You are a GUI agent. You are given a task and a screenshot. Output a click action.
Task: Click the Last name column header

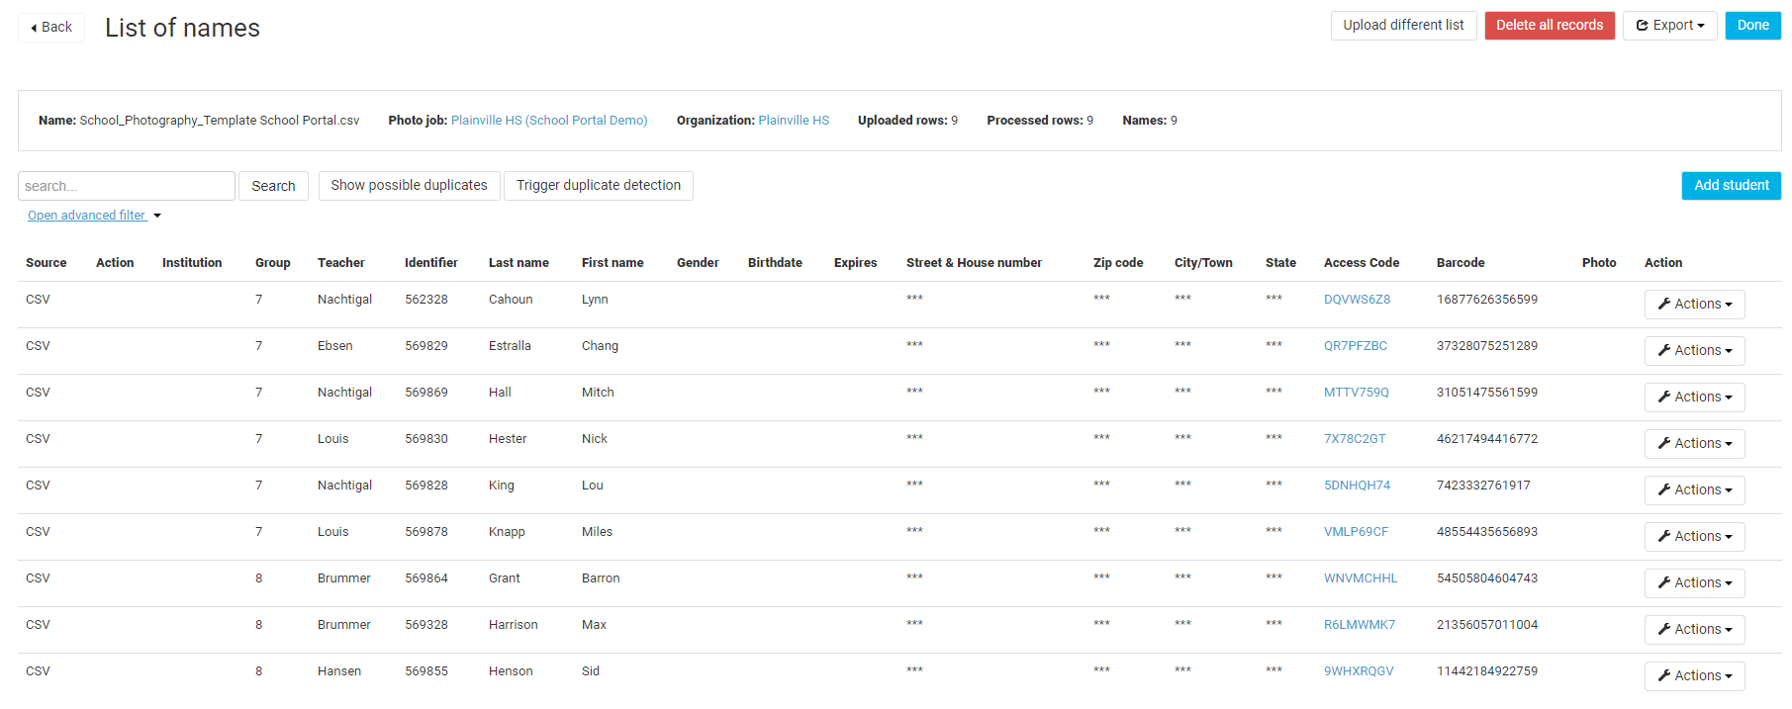tap(519, 263)
